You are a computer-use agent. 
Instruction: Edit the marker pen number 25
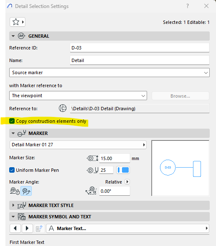point(106,170)
